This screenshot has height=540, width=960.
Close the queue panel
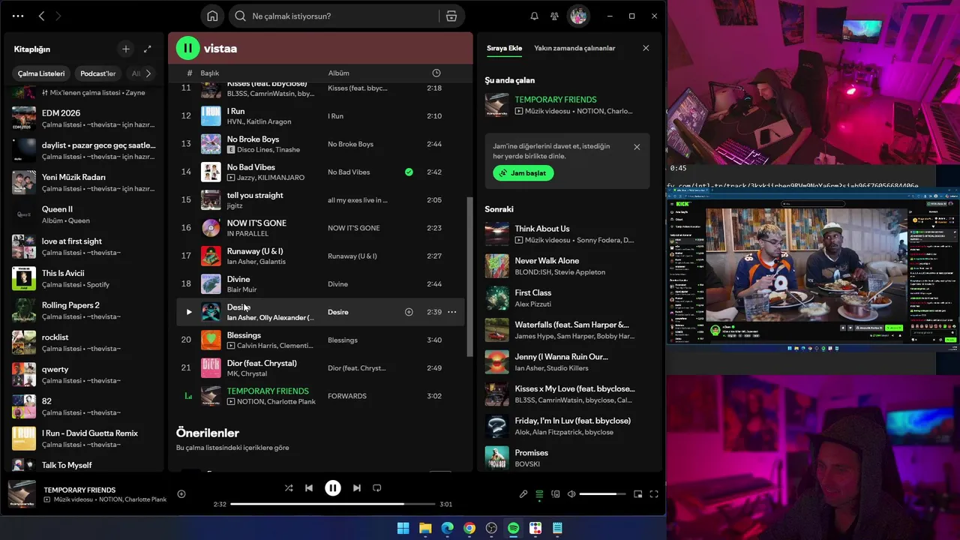coord(646,48)
